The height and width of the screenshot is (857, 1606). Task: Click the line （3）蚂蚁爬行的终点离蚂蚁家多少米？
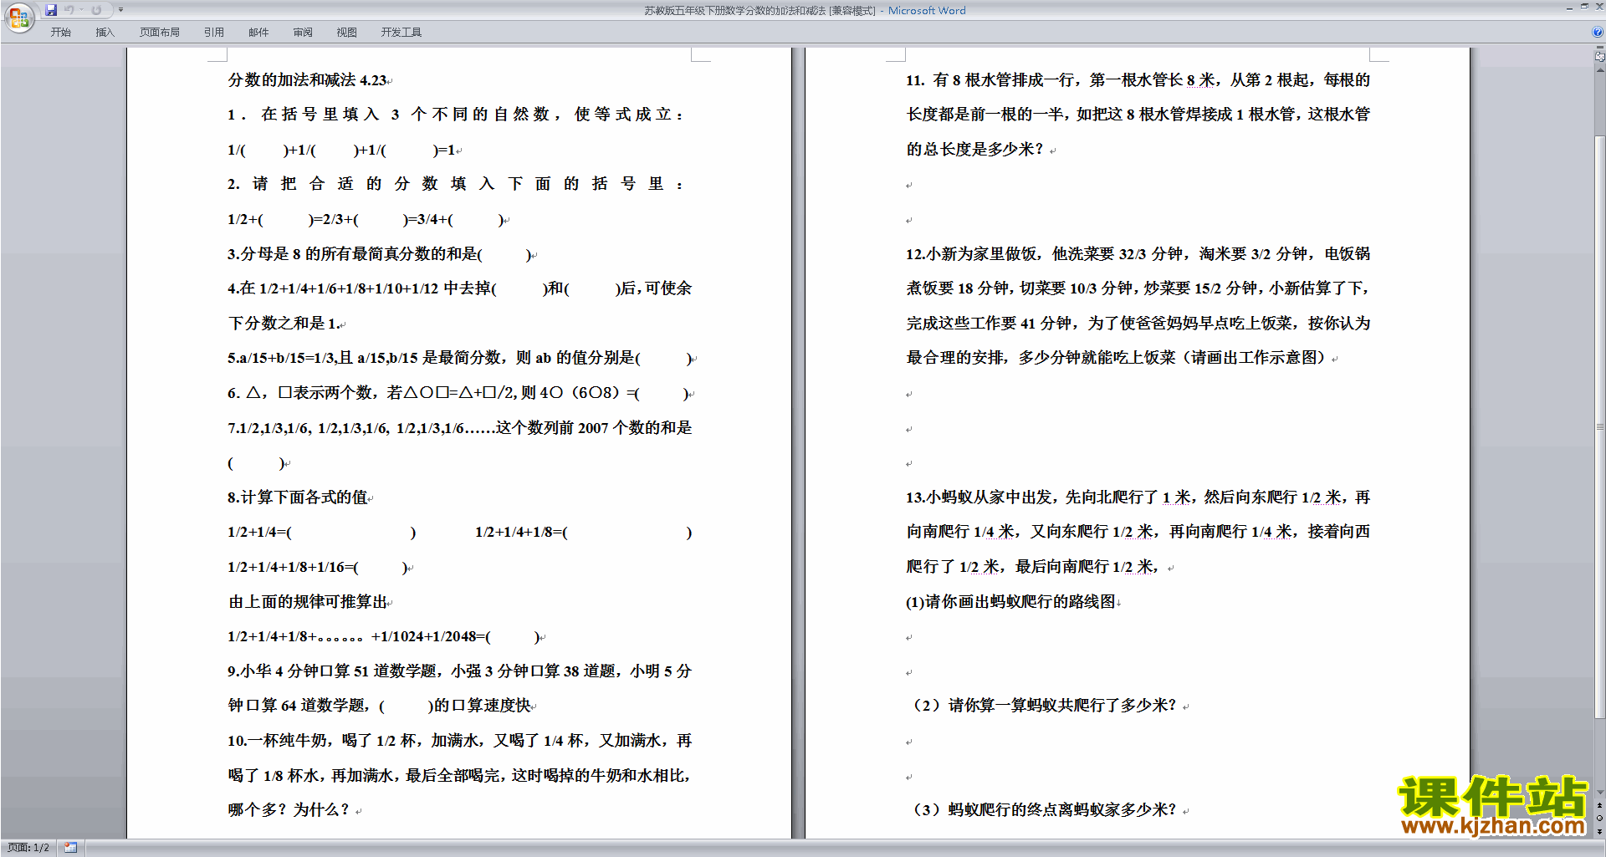[x=1043, y=810]
